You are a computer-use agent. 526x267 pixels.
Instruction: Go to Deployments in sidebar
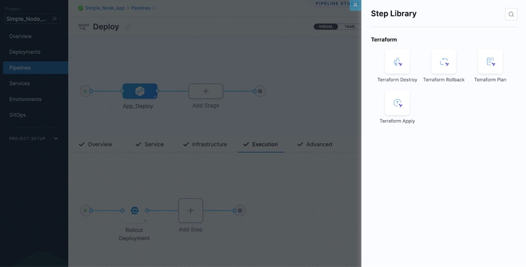[x=25, y=52]
